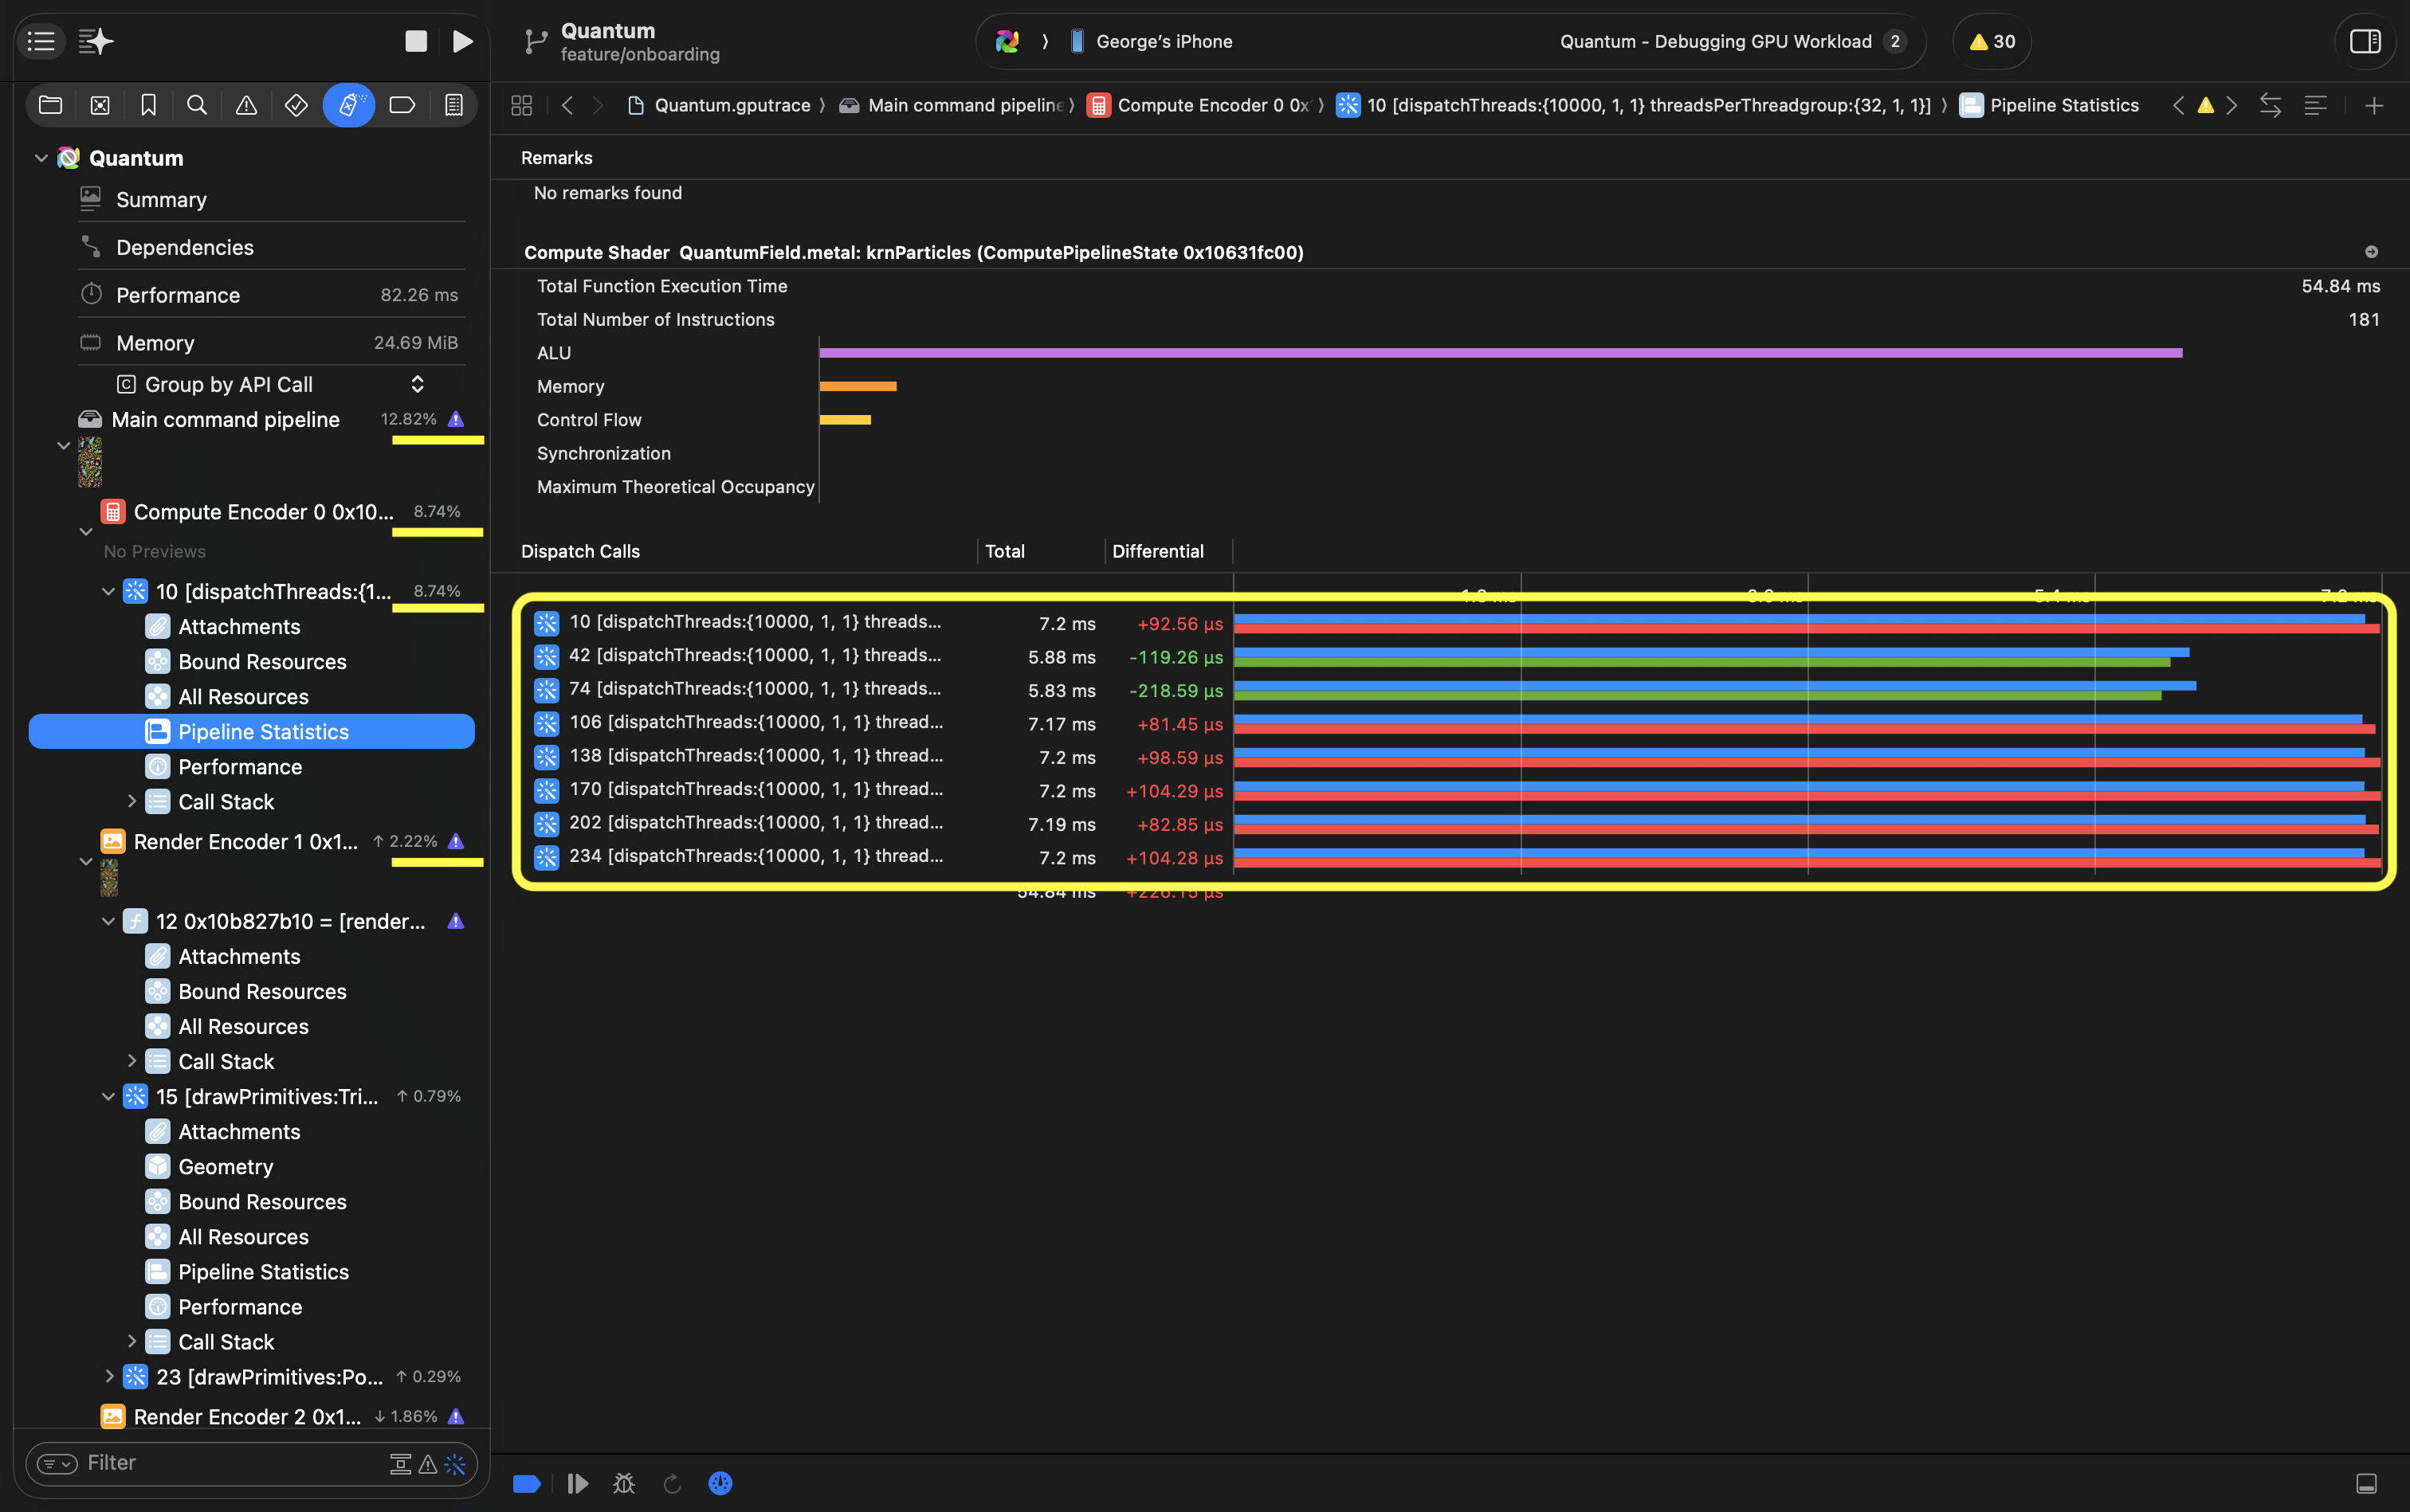
Task: Select the breakpoint navigator icon
Action: click(401, 105)
